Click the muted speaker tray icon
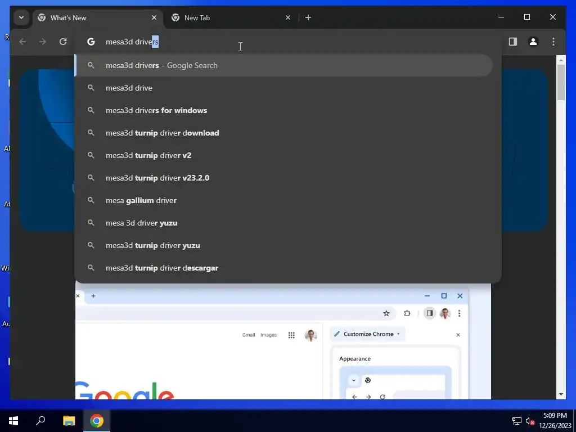The height and width of the screenshot is (432, 576). click(530, 421)
